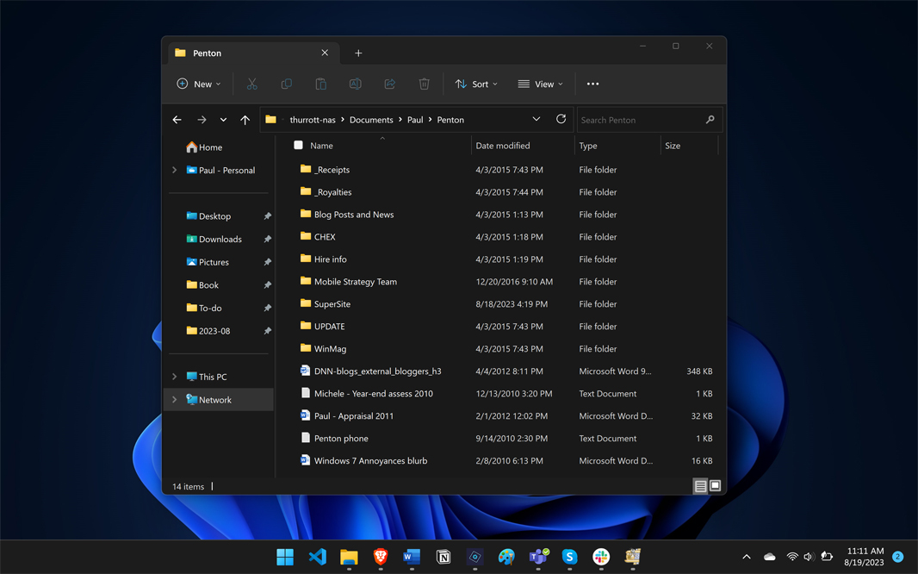This screenshot has width=918, height=574.
Task: Click the Copy icon in toolbar
Action: pos(286,84)
